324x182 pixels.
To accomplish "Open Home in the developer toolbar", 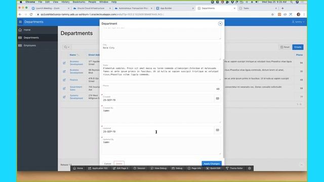I will [x=78, y=168].
